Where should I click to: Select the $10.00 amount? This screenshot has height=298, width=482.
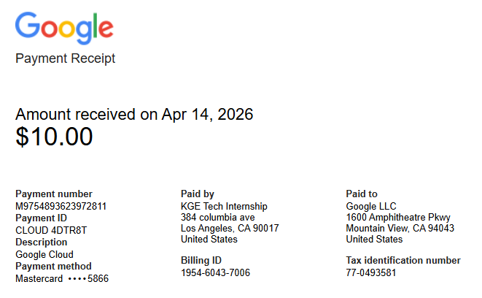click(54, 137)
